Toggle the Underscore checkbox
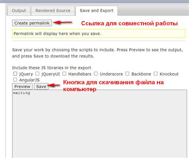Screen dimensions: 189x158 [96, 74]
